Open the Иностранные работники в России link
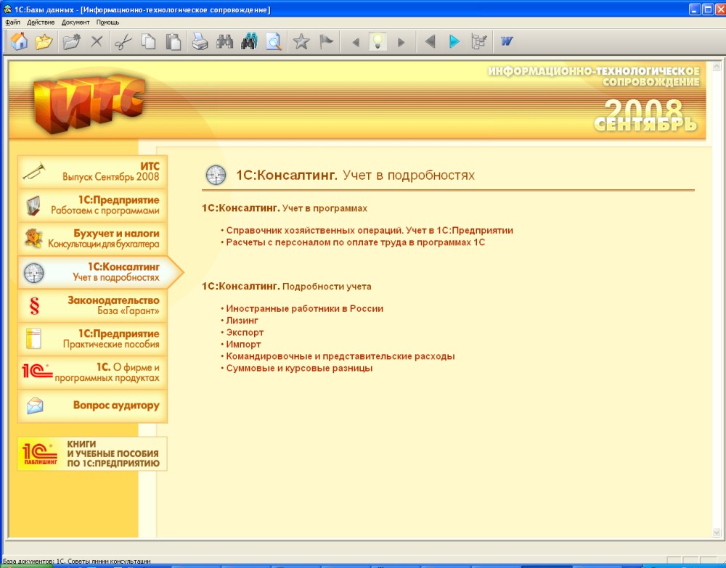 (x=304, y=308)
